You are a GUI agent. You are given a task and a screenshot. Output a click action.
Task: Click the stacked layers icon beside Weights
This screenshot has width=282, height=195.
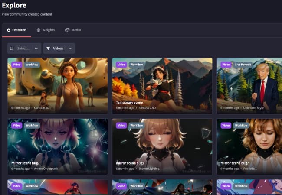tap(39, 30)
